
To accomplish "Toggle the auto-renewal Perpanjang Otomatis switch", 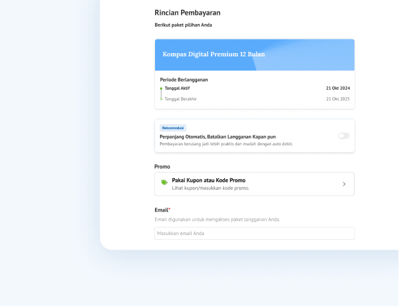I will (344, 136).
